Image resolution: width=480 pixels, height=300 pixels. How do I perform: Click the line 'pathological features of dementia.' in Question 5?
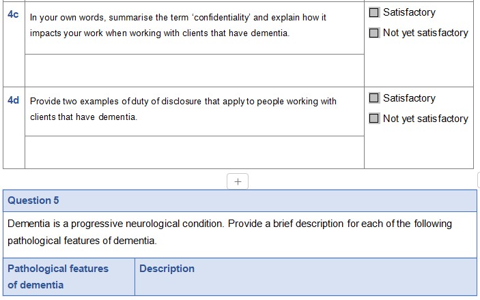tap(82, 241)
